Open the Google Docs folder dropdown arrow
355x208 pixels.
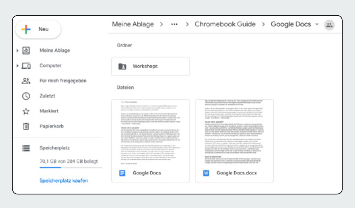point(317,25)
